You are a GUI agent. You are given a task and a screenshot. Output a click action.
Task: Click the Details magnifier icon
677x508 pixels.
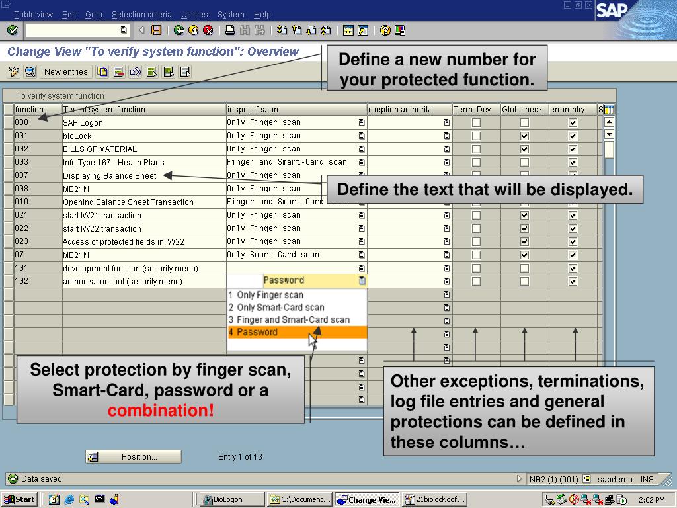(30, 71)
